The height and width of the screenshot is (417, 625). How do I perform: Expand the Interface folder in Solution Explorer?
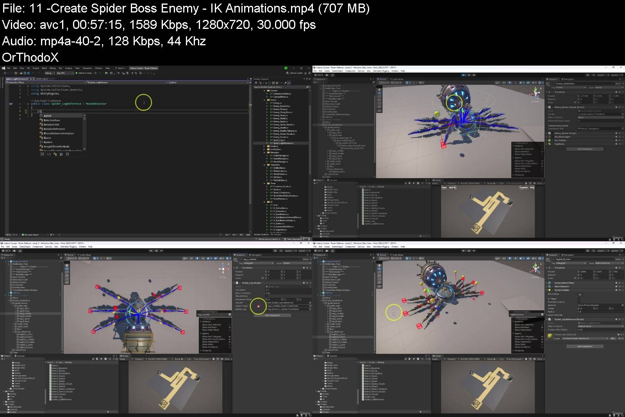point(264,146)
